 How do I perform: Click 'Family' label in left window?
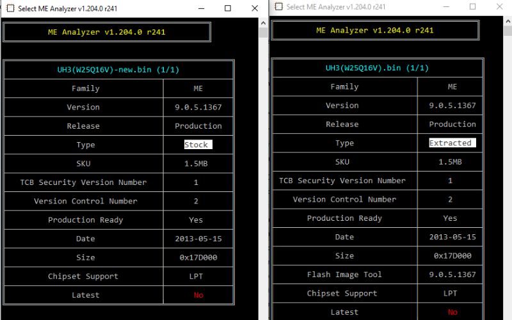pyautogui.click(x=86, y=88)
